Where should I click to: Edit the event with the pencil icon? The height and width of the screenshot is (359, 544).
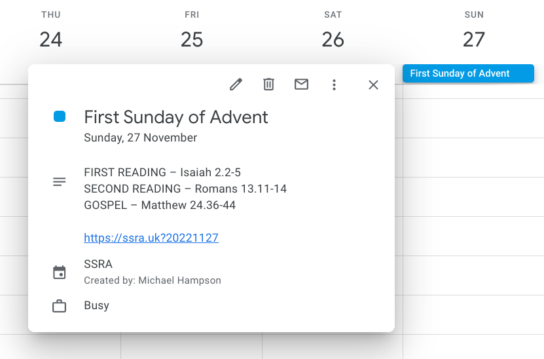pos(236,85)
